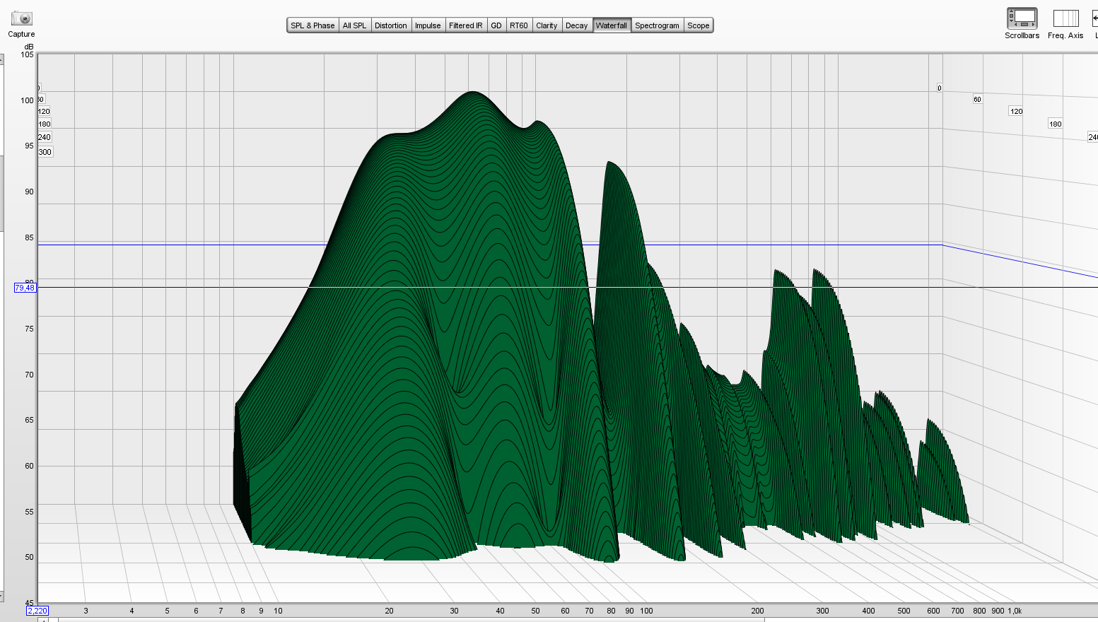
Task: Open the Filtered IR tab
Action: click(466, 25)
